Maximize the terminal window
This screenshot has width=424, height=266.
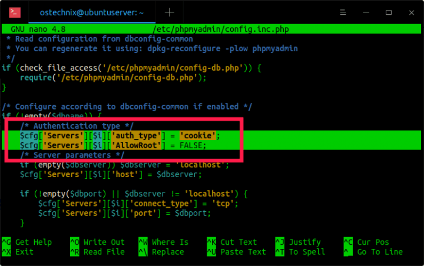click(388, 12)
